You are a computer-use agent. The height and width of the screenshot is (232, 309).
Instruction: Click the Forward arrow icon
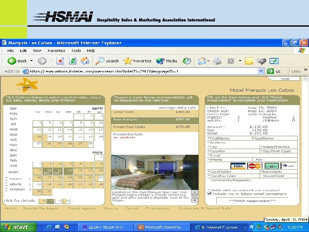click(42, 61)
